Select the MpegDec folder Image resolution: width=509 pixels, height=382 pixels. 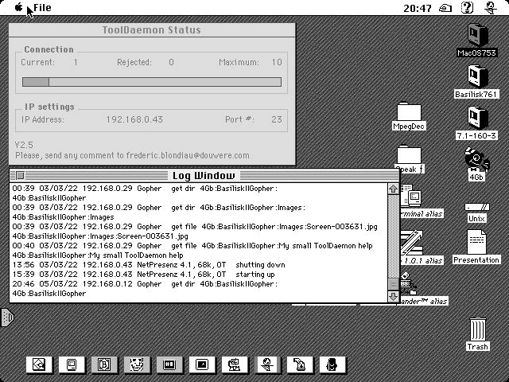[x=410, y=111]
